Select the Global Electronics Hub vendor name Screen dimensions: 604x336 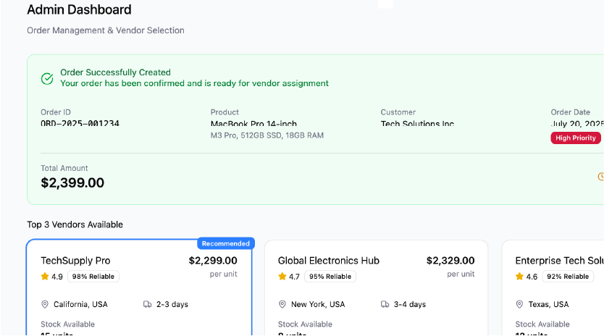coord(329,261)
